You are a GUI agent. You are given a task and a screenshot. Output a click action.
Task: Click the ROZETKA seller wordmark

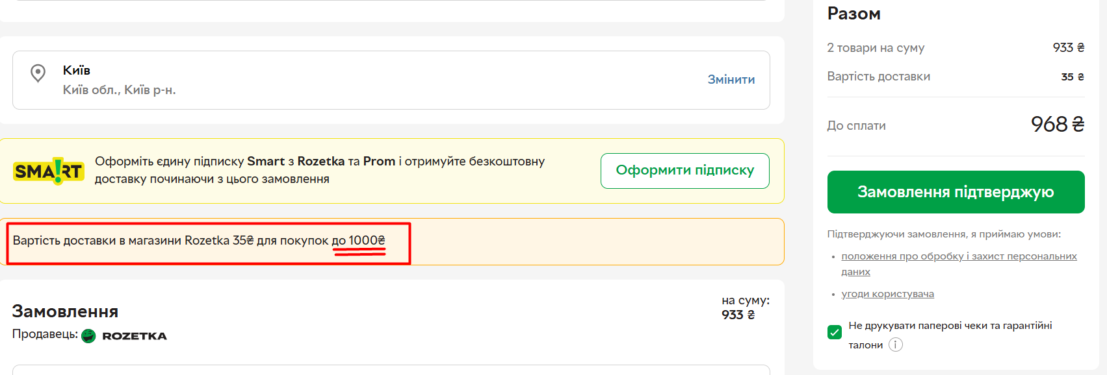point(135,336)
